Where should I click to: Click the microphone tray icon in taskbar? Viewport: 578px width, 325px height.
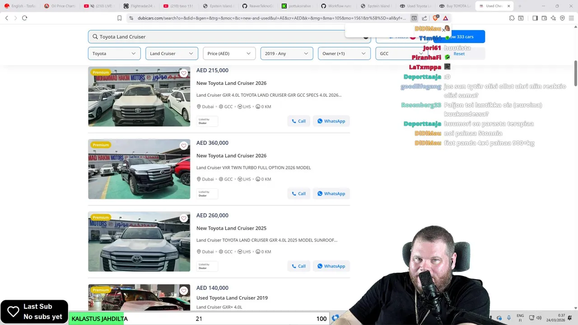pyautogui.click(x=509, y=318)
